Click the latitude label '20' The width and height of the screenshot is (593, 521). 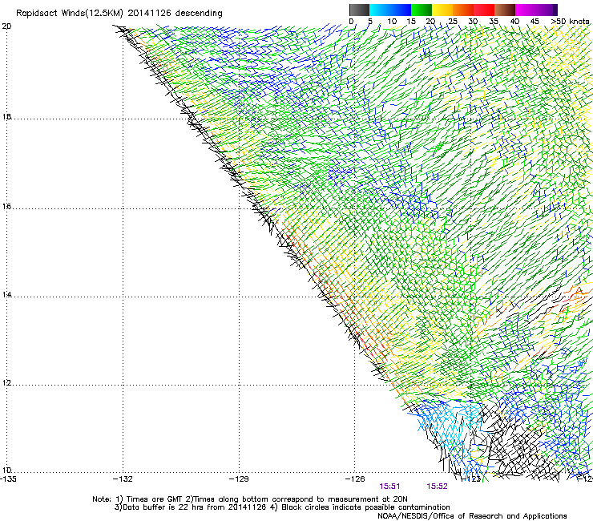tap(6, 26)
